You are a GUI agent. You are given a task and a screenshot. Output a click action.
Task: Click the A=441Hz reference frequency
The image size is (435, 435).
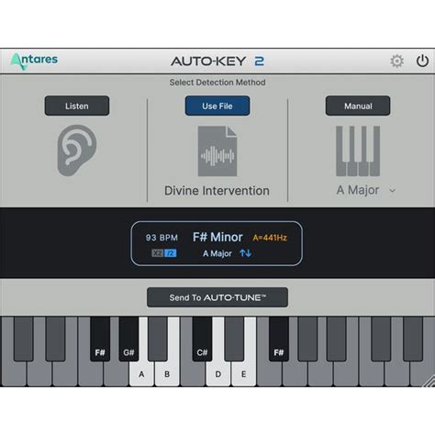tap(270, 238)
